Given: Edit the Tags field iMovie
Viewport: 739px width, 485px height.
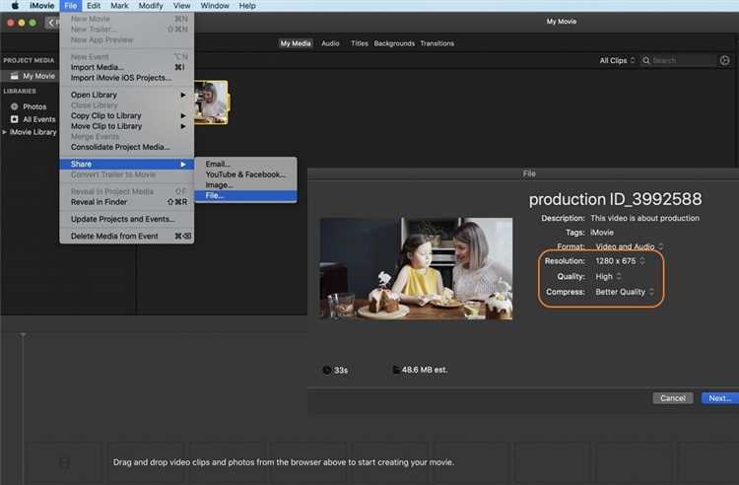Looking at the screenshot, I should pos(602,233).
